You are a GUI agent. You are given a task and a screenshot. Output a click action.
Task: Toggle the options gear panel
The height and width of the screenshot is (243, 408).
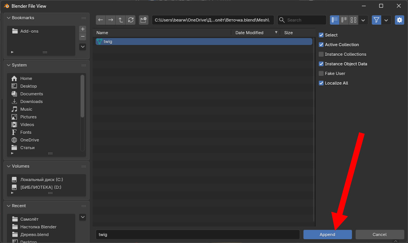pyautogui.click(x=400, y=20)
